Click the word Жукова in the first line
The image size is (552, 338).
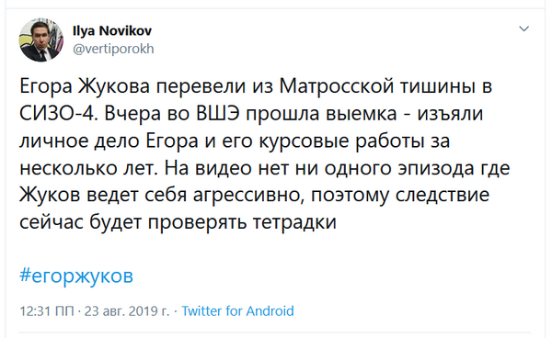pyautogui.click(x=114, y=86)
